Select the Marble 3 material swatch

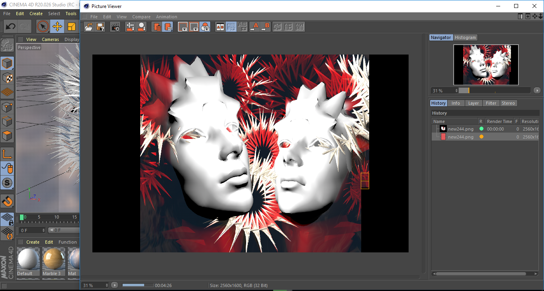click(54, 262)
